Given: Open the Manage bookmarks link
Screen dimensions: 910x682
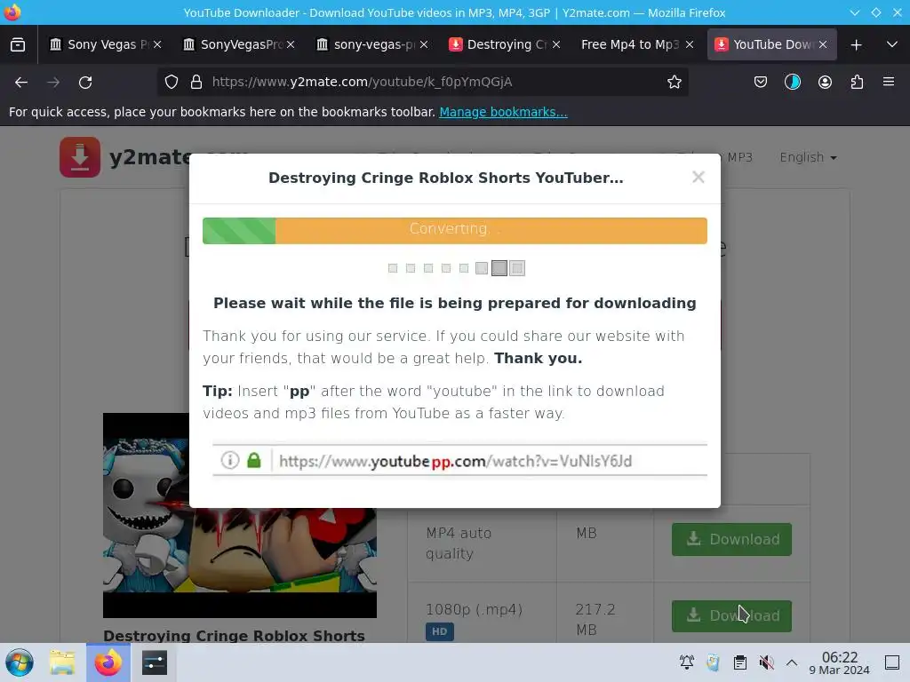Looking at the screenshot, I should point(503,112).
